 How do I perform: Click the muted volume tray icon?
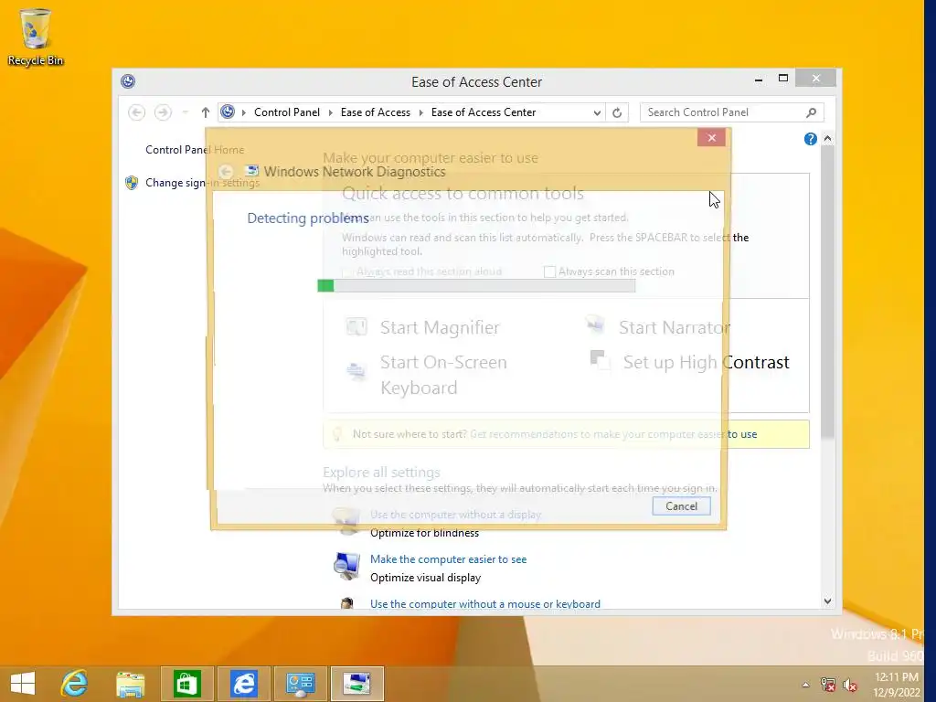pos(850,685)
